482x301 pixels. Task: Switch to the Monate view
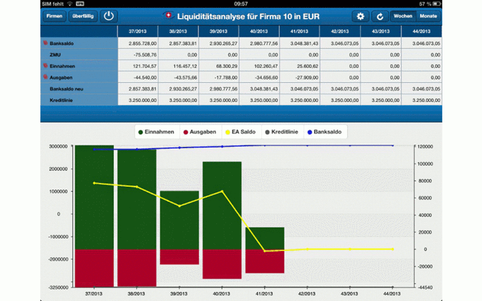pyautogui.click(x=428, y=16)
